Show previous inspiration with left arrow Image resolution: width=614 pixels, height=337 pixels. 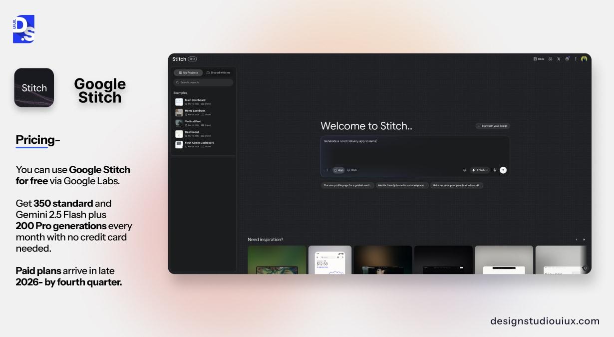(x=577, y=240)
